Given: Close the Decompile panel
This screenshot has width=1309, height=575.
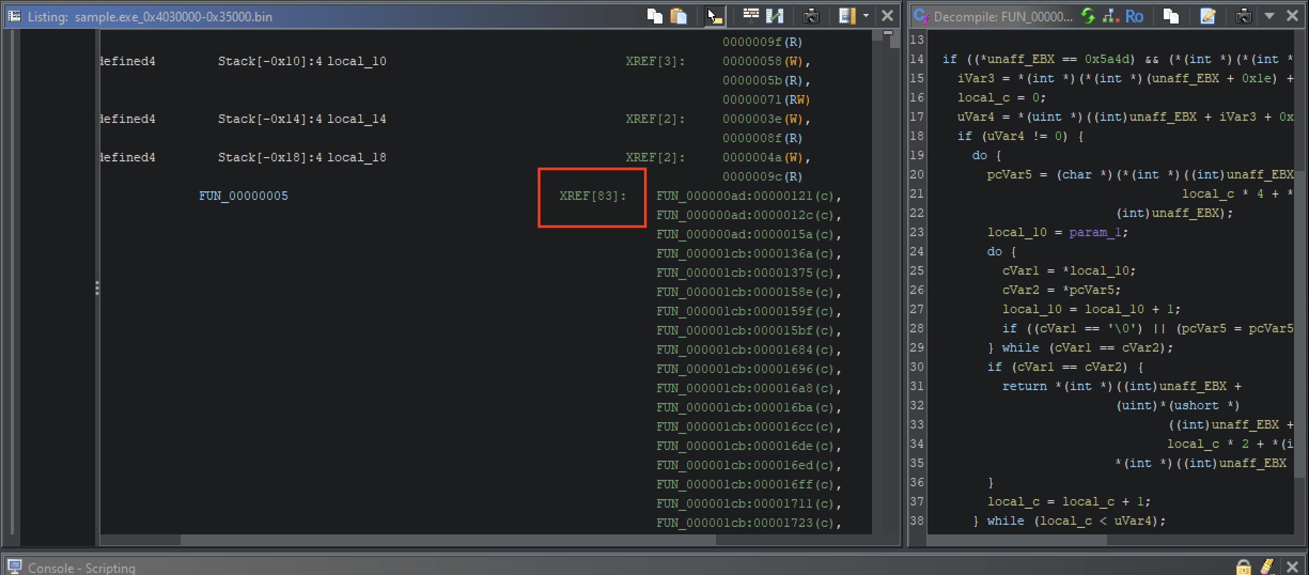Looking at the screenshot, I should (x=1292, y=16).
